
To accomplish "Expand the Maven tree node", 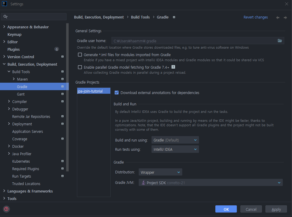I will (x=14, y=79).
